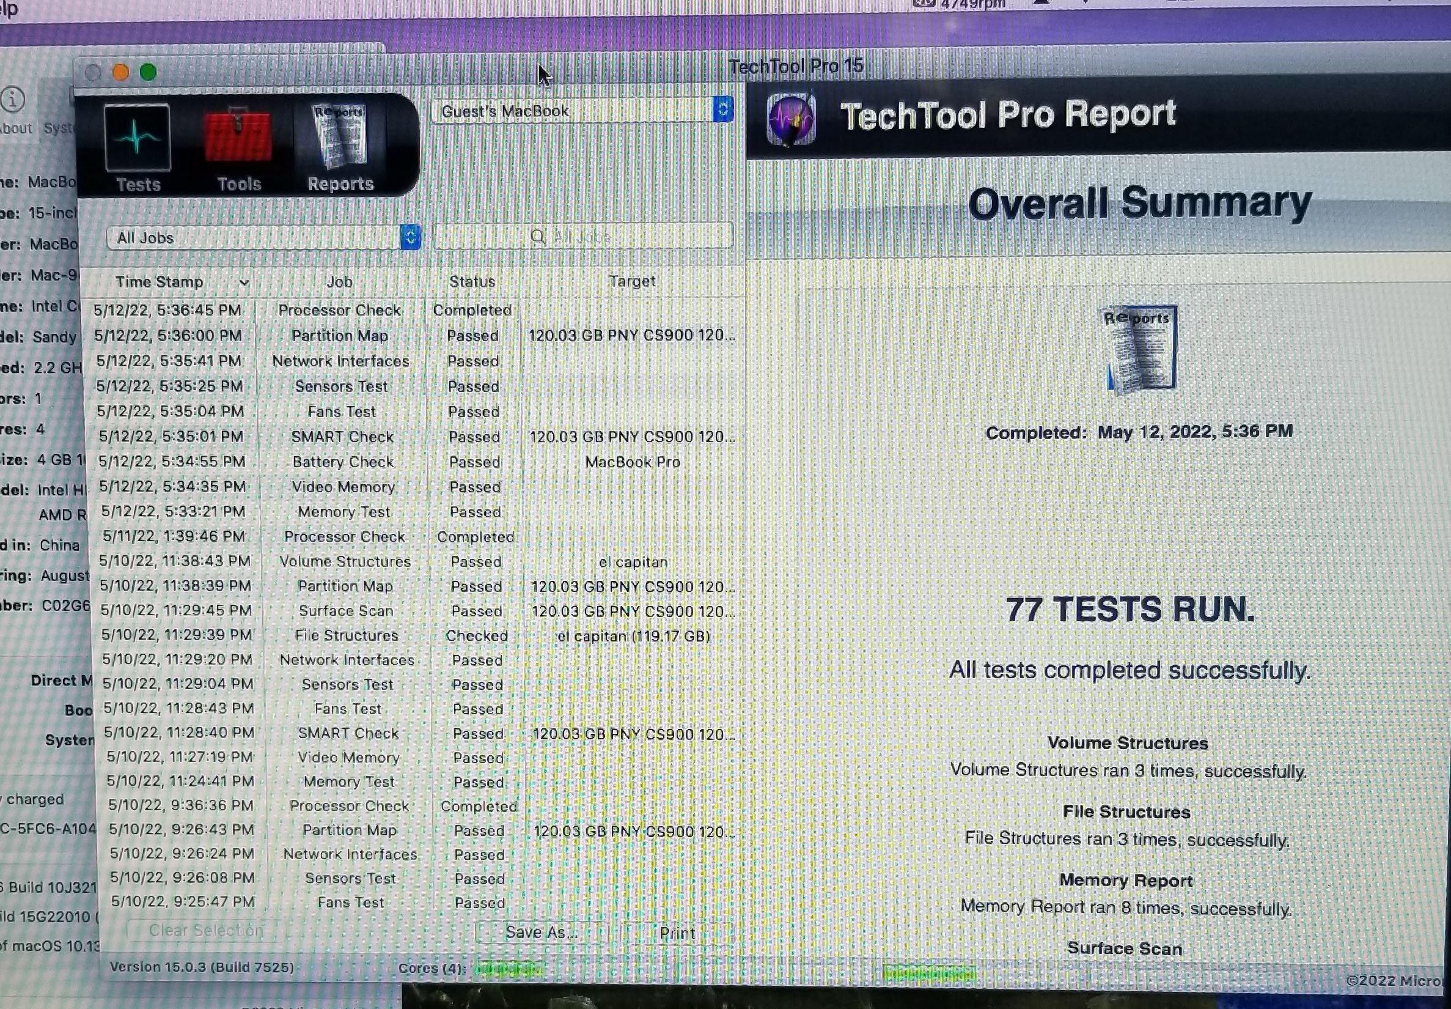
Task: Select the 5/12/22, 5:35:01 PM SMART Check row
Action: [x=417, y=437]
